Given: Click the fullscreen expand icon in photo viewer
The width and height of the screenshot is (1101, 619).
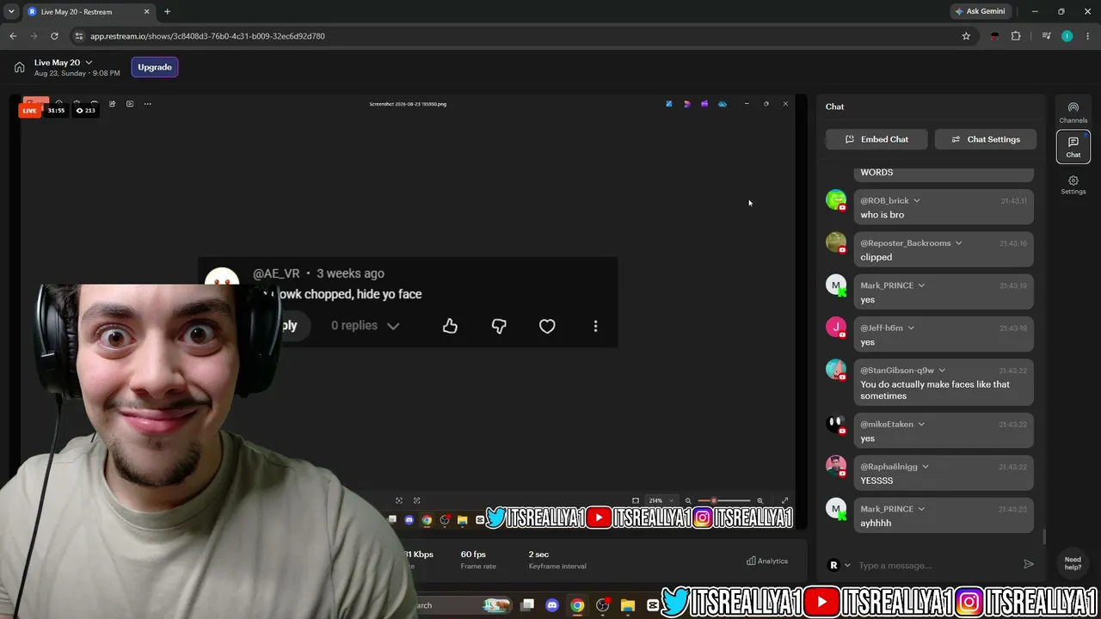Looking at the screenshot, I should pyautogui.click(x=784, y=500).
